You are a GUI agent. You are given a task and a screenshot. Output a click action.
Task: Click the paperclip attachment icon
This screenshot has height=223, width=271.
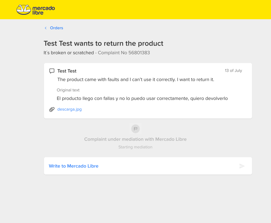click(52, 109)
